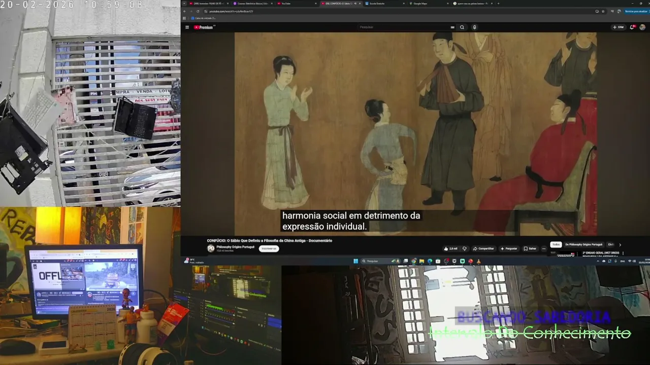
Task: Open Philosophy Origins Português channel avatar
Action: (x=211, y=248)
